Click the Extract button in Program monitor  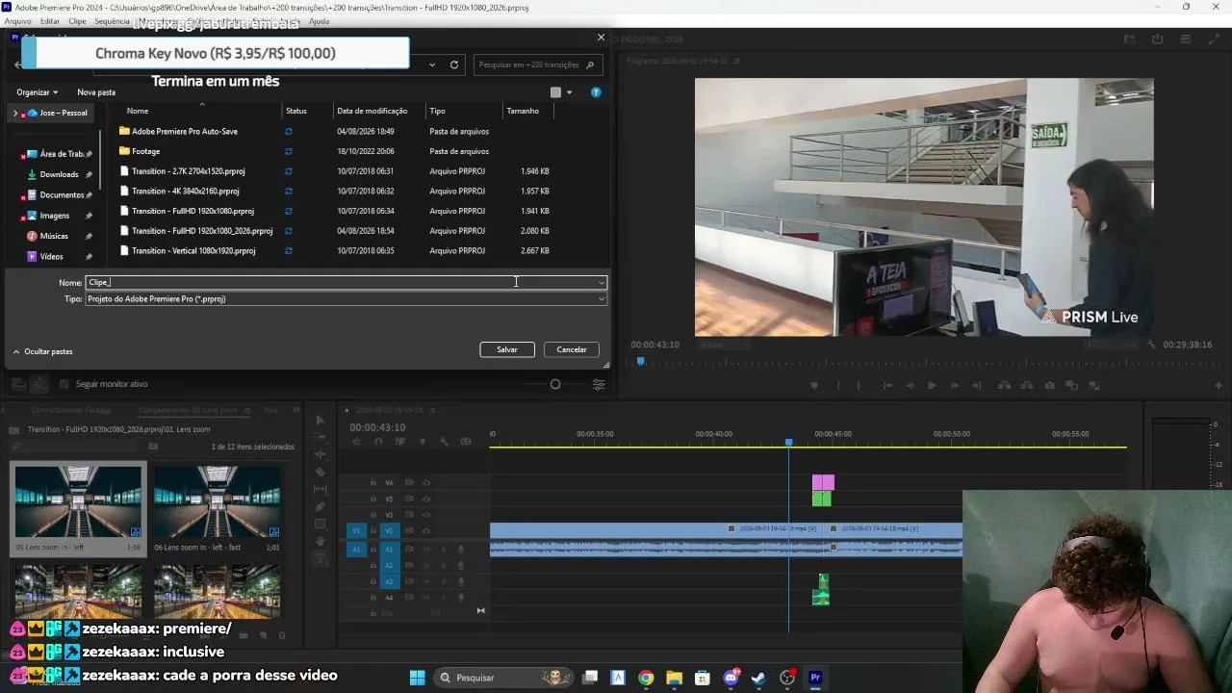(1026, 386)
